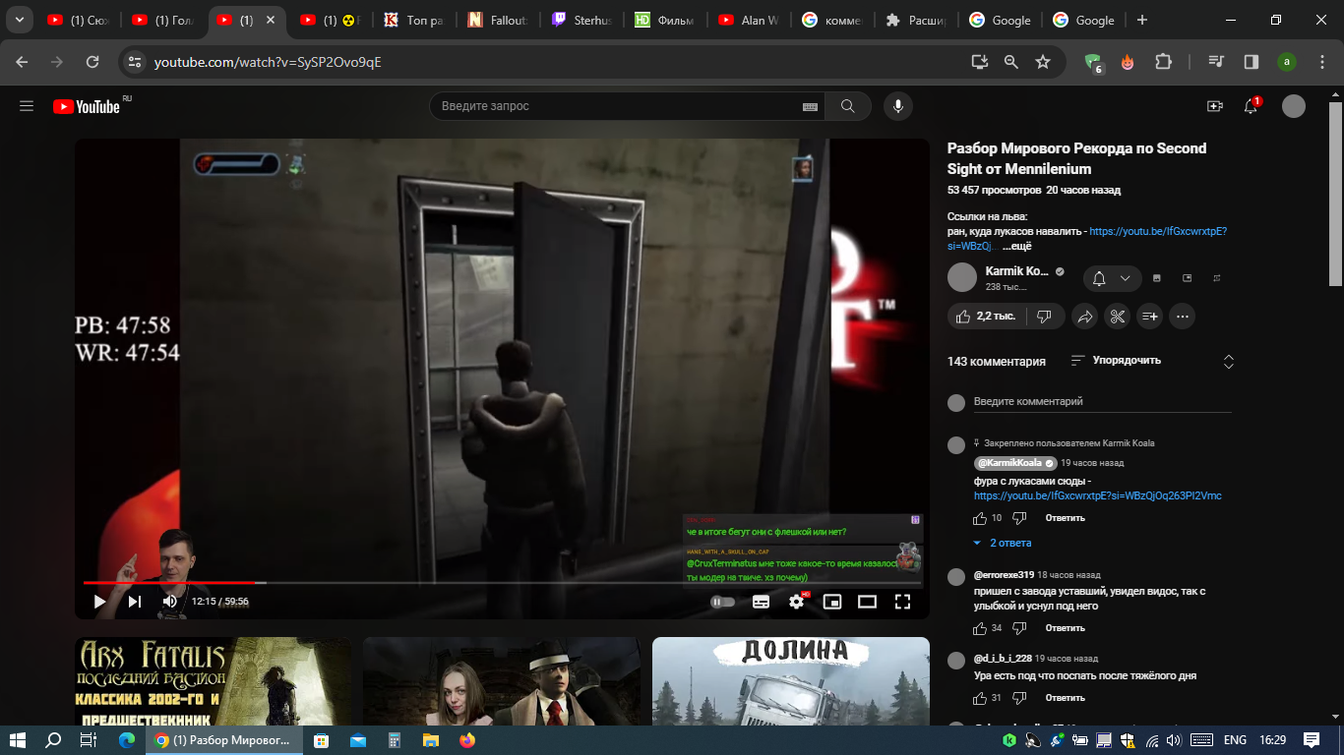Image resolution: width=1344 pixels, height=755 pixels.
Task: Open the Create video camera icon
Action: click(1215, 106)
